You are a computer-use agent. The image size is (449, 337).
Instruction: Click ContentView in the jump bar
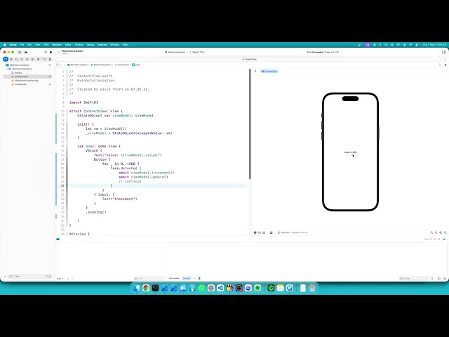coord(122,65)
